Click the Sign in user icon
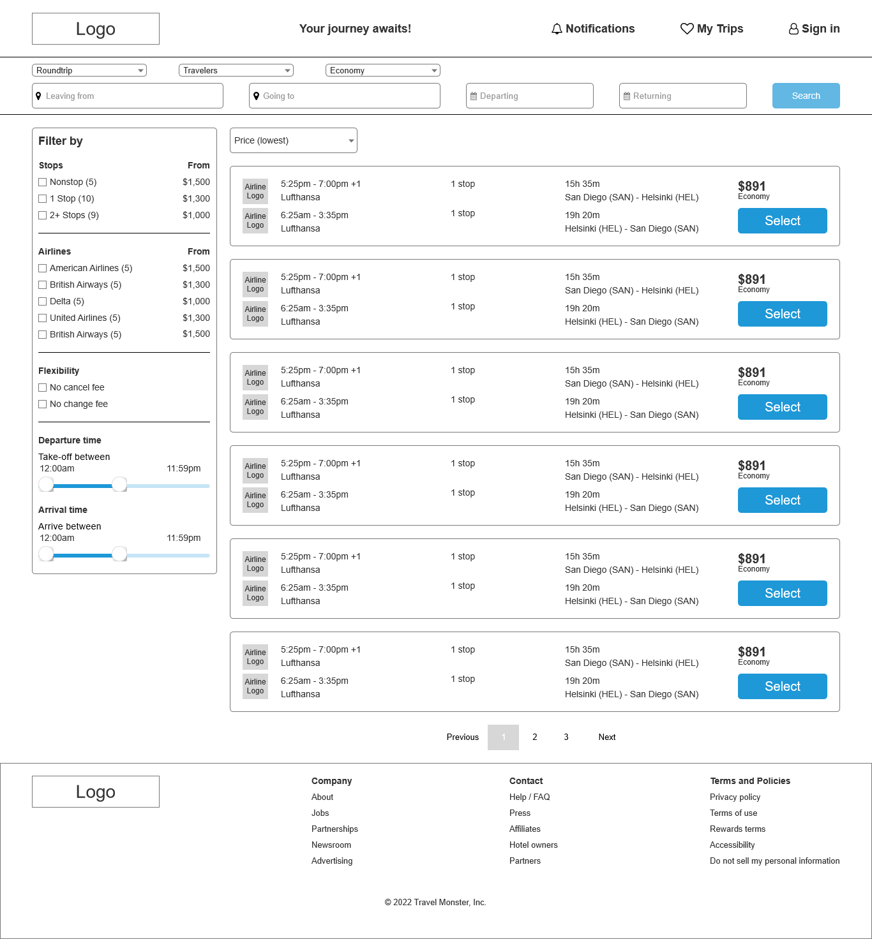This screenshot has width=872, height=939. (x=793, y=29)
